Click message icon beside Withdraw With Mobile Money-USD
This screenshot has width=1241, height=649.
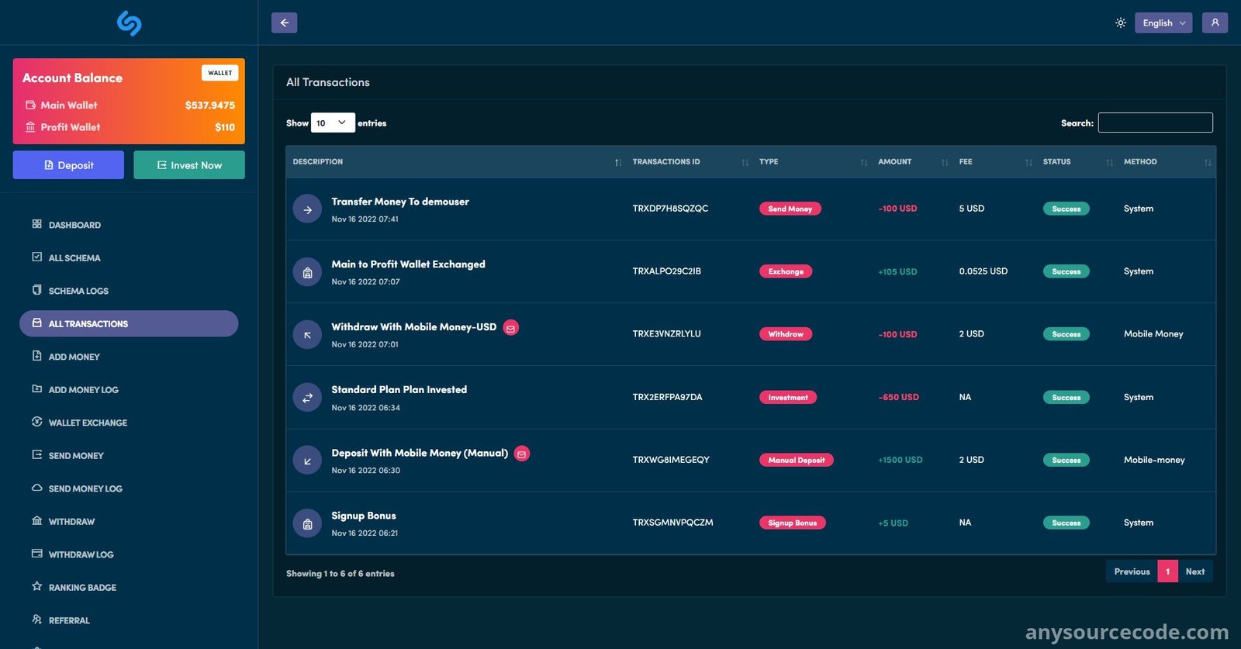pyautogui.click(x=511, y=328)
